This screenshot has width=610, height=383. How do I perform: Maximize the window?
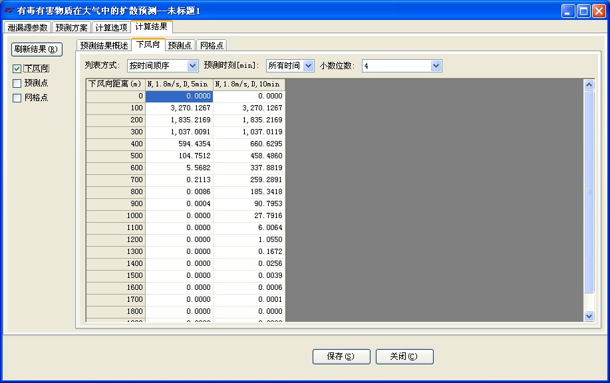pyautogui.click(x=583, y=11)
